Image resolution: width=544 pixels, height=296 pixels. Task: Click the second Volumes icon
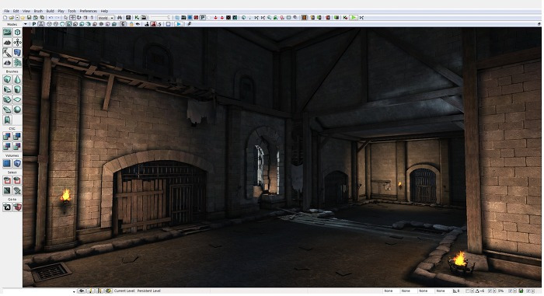click(17, 163)
